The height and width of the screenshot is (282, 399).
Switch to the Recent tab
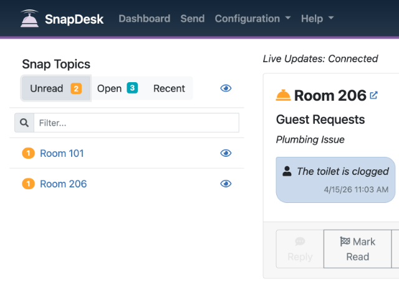(169, 88)
